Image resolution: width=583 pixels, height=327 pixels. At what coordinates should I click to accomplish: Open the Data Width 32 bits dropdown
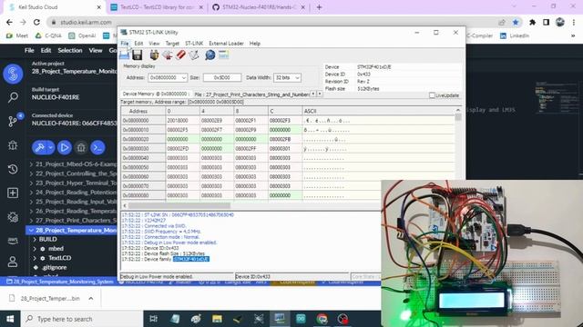pos(297,78)
